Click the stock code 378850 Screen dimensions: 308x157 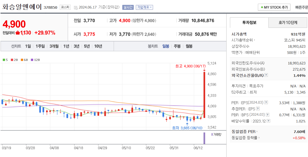pos(50,8)
